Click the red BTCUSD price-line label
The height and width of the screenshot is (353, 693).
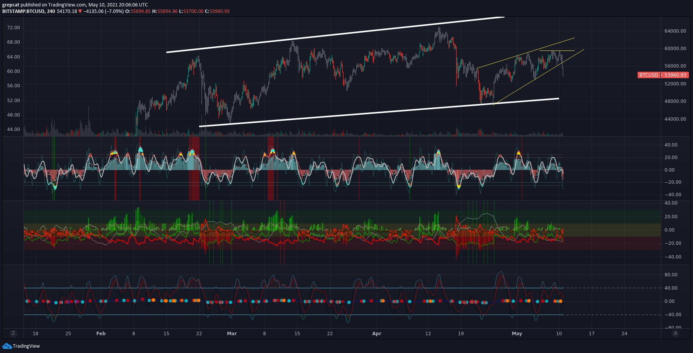coord(649,75)
